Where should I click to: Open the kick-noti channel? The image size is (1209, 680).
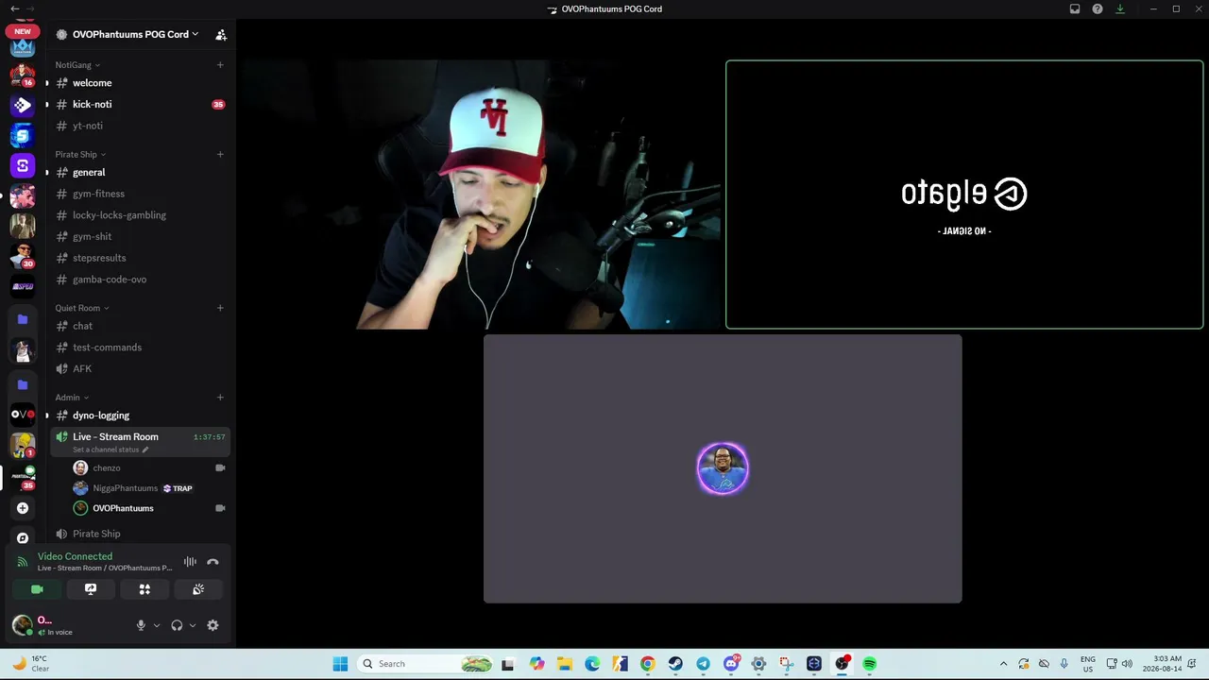[140, 105]
